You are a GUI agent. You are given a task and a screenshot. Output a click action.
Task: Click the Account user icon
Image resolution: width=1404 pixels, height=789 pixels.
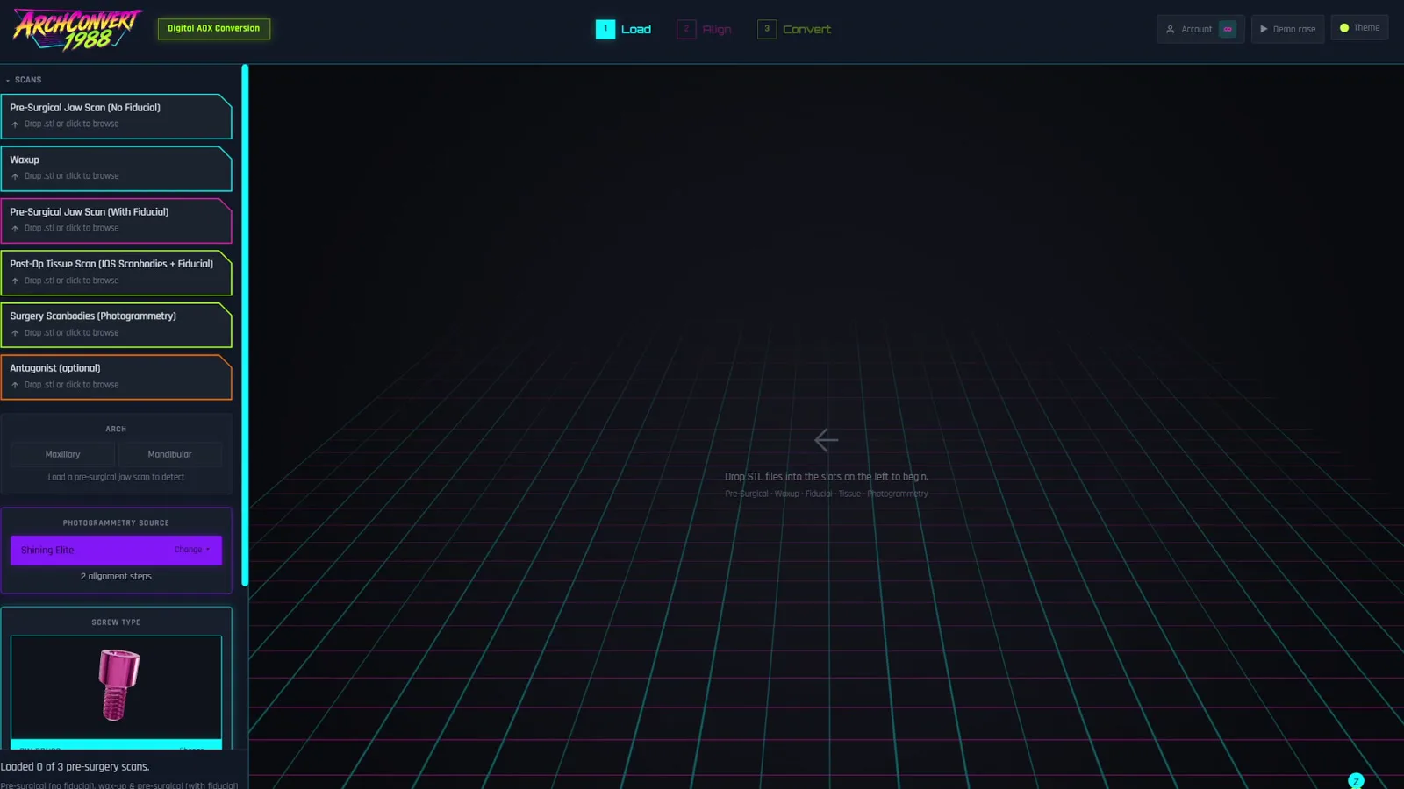tap(1170, 29)
